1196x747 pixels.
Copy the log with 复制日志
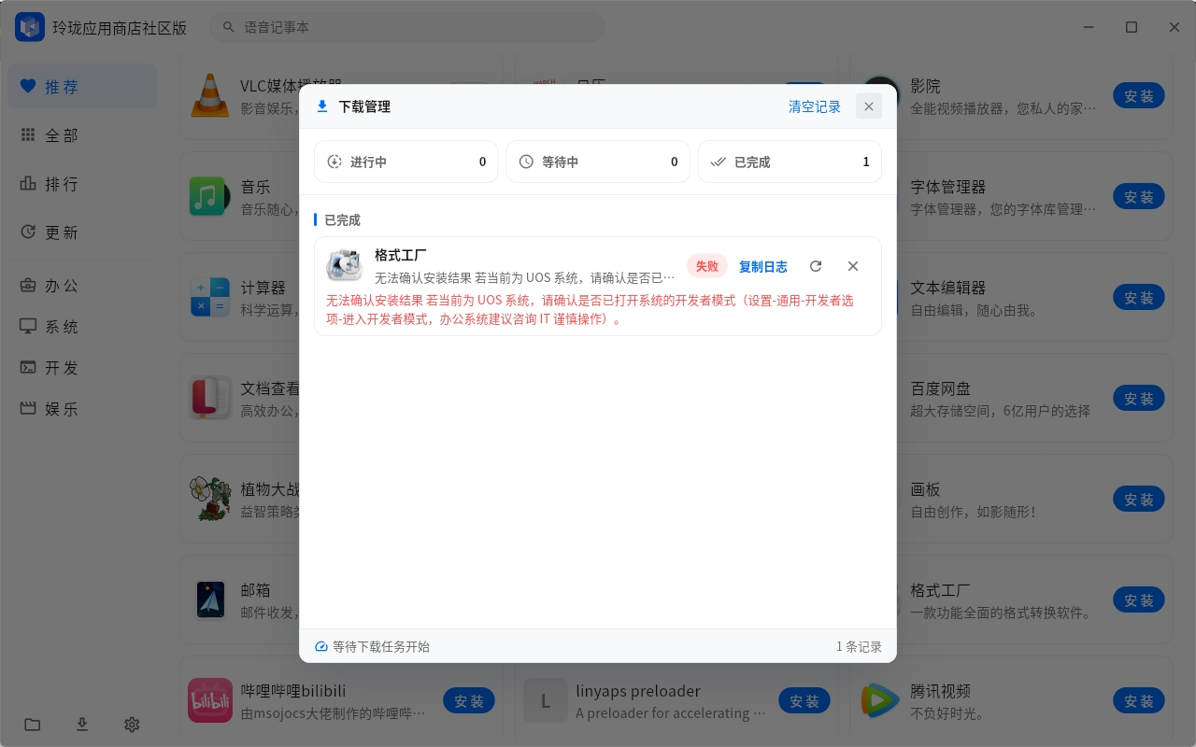[763, 266]
